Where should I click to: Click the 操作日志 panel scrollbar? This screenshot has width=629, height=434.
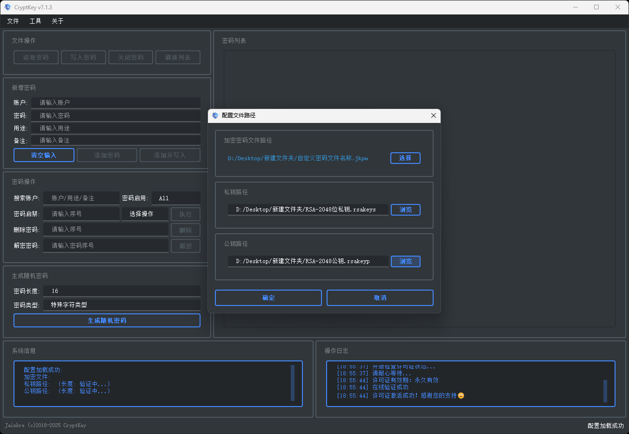[605, 391]
